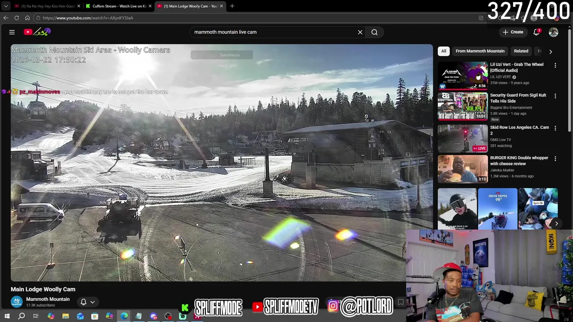Click the browser home icon
This screenshot has height=322, width=573.
(x=27, y=18)
